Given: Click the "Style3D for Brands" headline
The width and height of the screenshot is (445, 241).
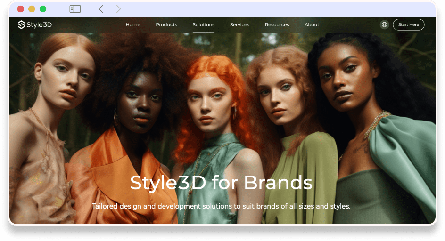Looking at the screenshot, I should [x=221, y=183].
